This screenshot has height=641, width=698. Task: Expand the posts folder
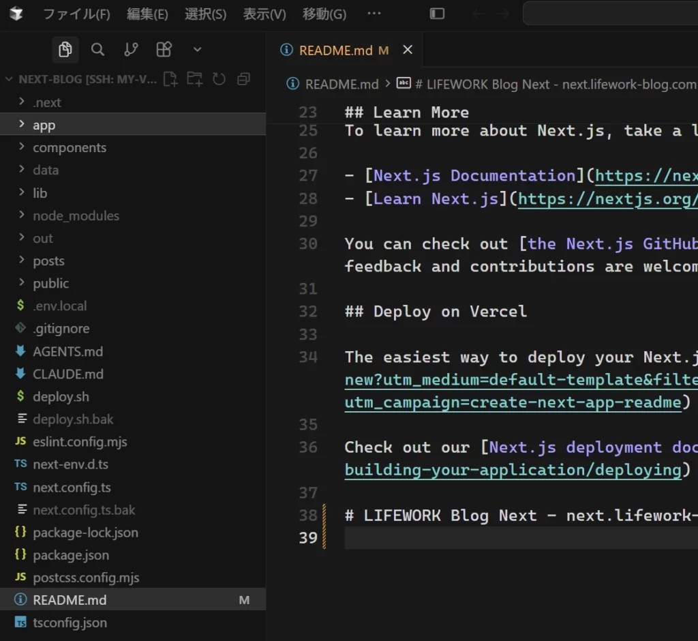pos(133,260)
